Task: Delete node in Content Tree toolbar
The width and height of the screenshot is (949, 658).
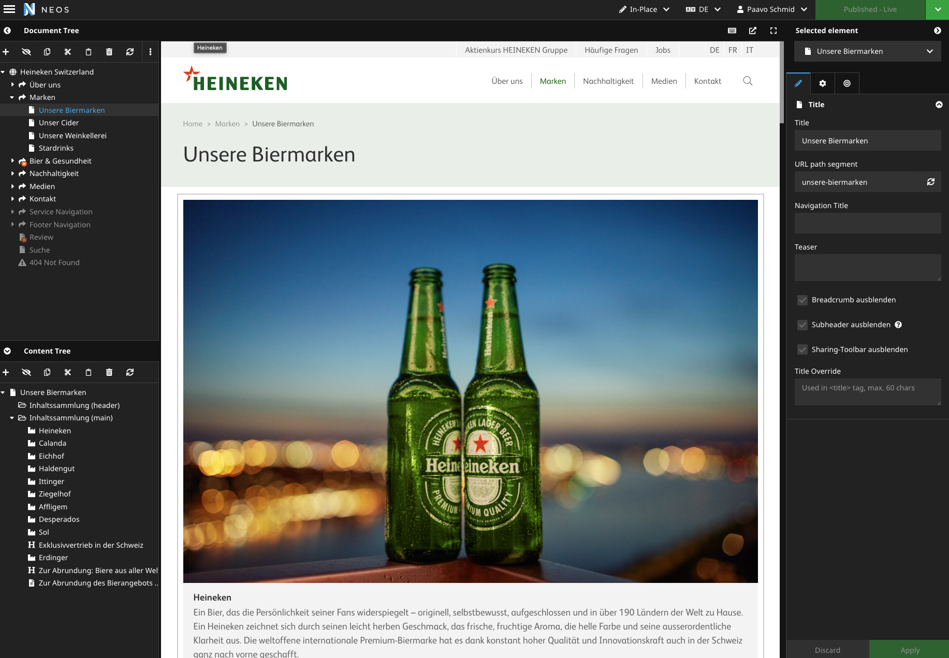Action: click(109, 372)
